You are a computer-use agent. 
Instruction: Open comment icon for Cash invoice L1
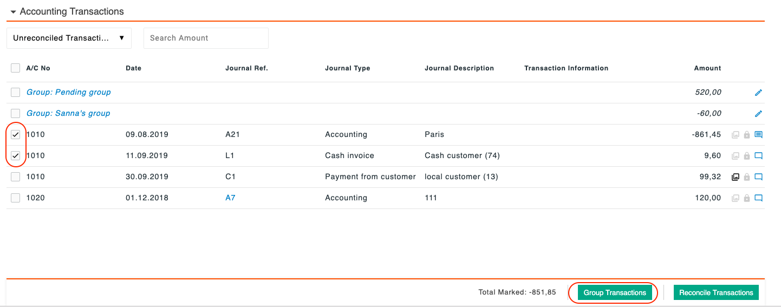758,156
